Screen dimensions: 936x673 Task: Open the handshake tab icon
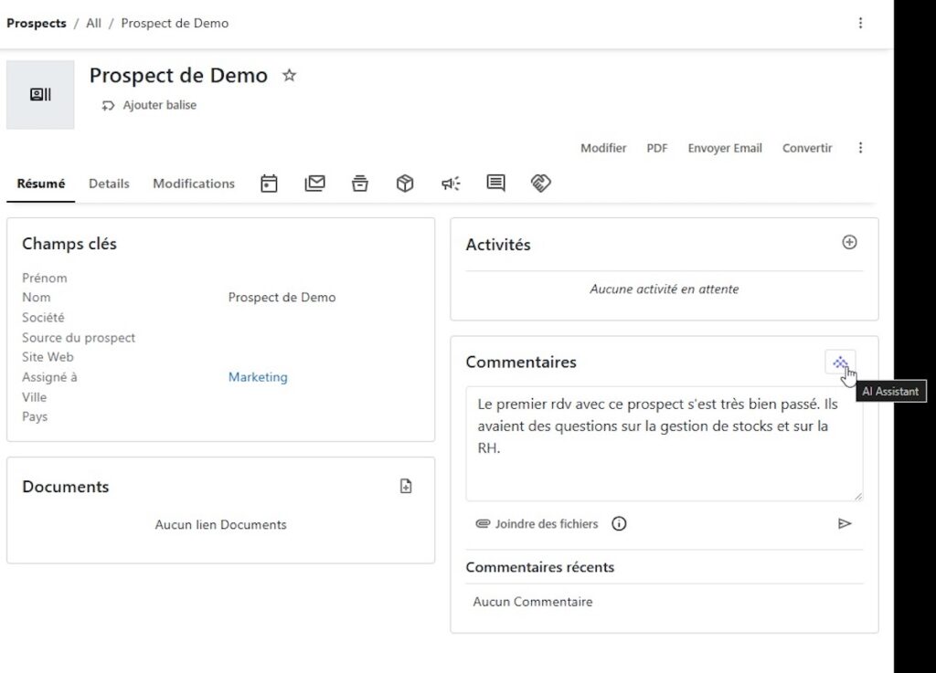pos(540,184)
